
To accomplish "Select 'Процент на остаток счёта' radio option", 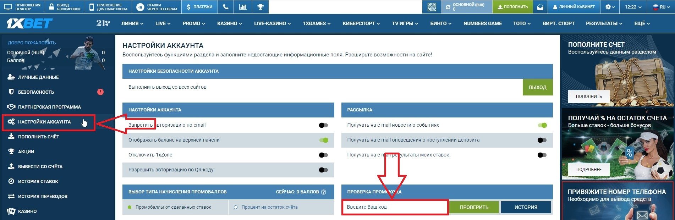I will [x=236, y=207].
